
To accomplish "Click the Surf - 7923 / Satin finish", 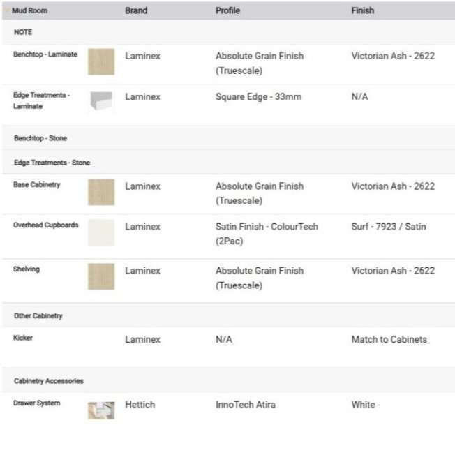I will 389,226.
